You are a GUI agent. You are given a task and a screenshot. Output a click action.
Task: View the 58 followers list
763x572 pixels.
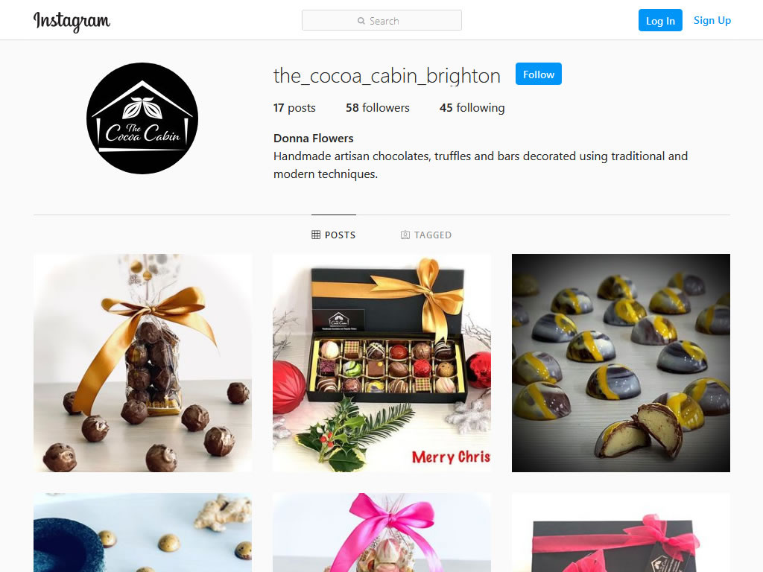(x=378, y=107)
